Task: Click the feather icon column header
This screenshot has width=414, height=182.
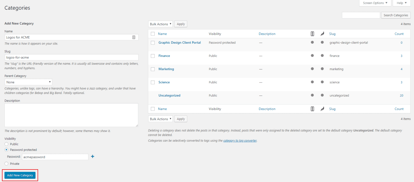Action: point(322,34)
